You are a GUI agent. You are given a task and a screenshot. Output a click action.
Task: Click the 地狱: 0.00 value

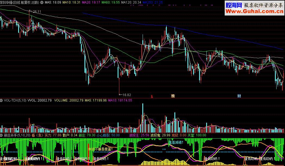(179, 135)
